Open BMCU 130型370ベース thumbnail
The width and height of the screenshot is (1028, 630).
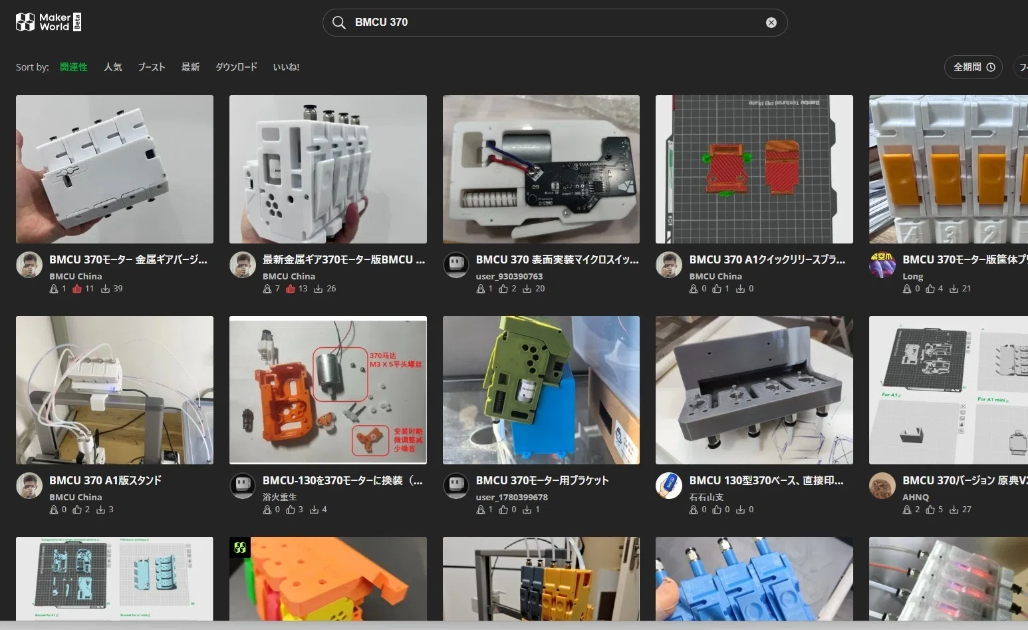coord(754,390)
